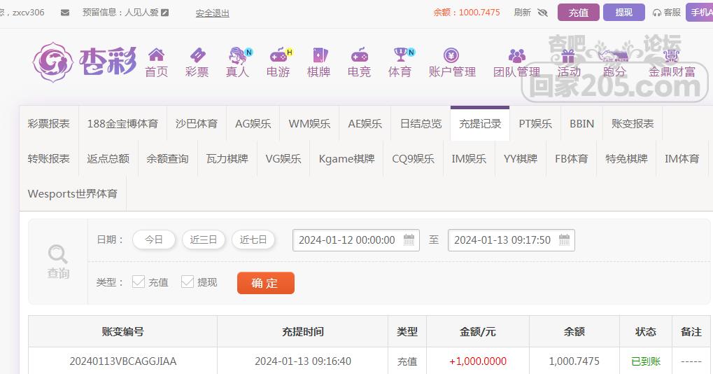The height and width of the screenshot is (374, 713).
Task: Open the 彩票 lottery ticket icon
Action: 197,55
